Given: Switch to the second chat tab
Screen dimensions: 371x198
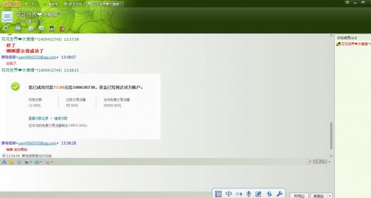Looking at the screenshot, I should (x=32, y=4).
